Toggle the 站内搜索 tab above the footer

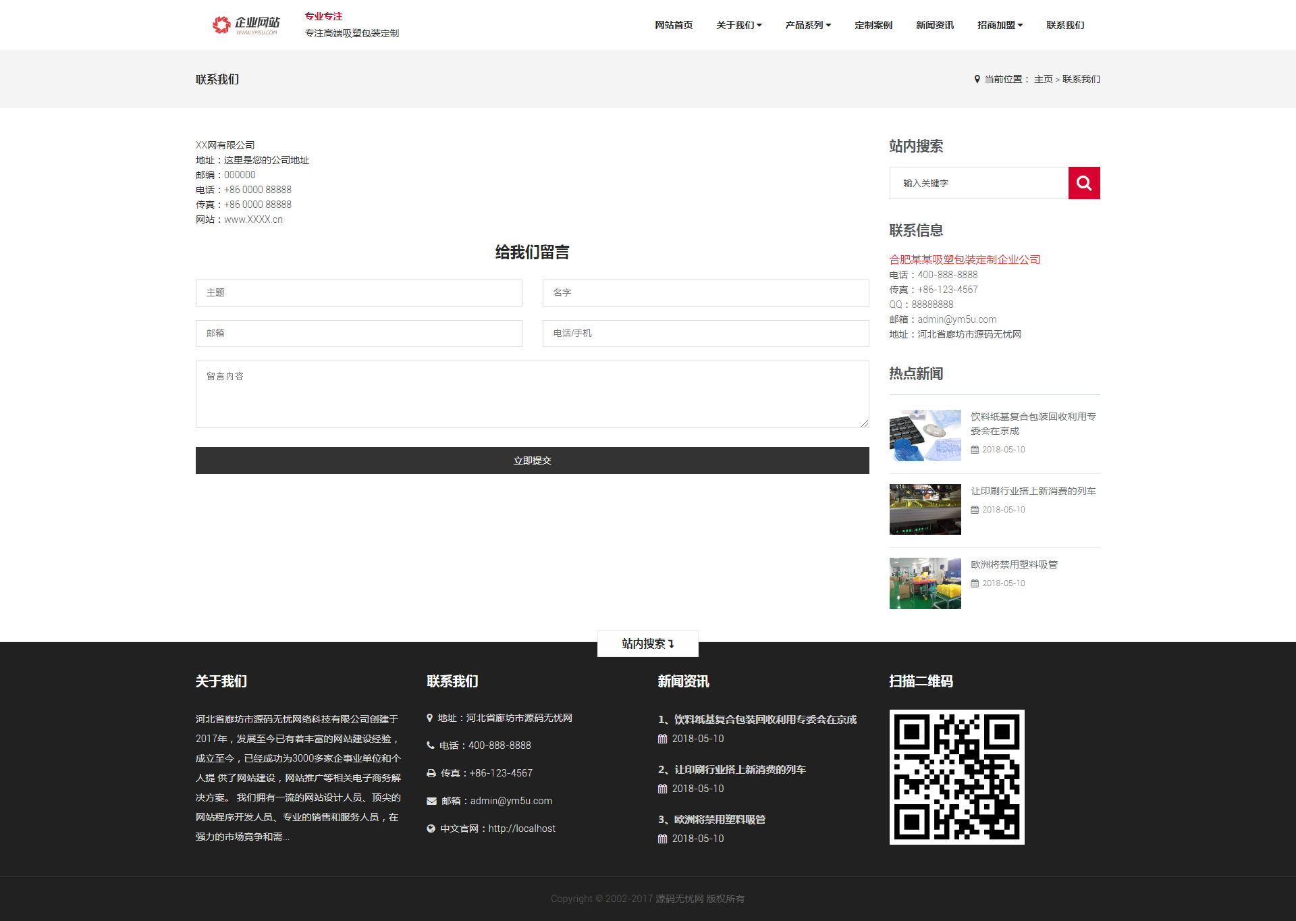[x=647, y=643]
